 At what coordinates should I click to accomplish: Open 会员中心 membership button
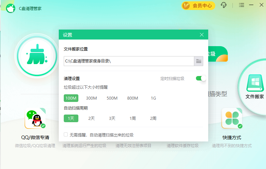[198, 5]
